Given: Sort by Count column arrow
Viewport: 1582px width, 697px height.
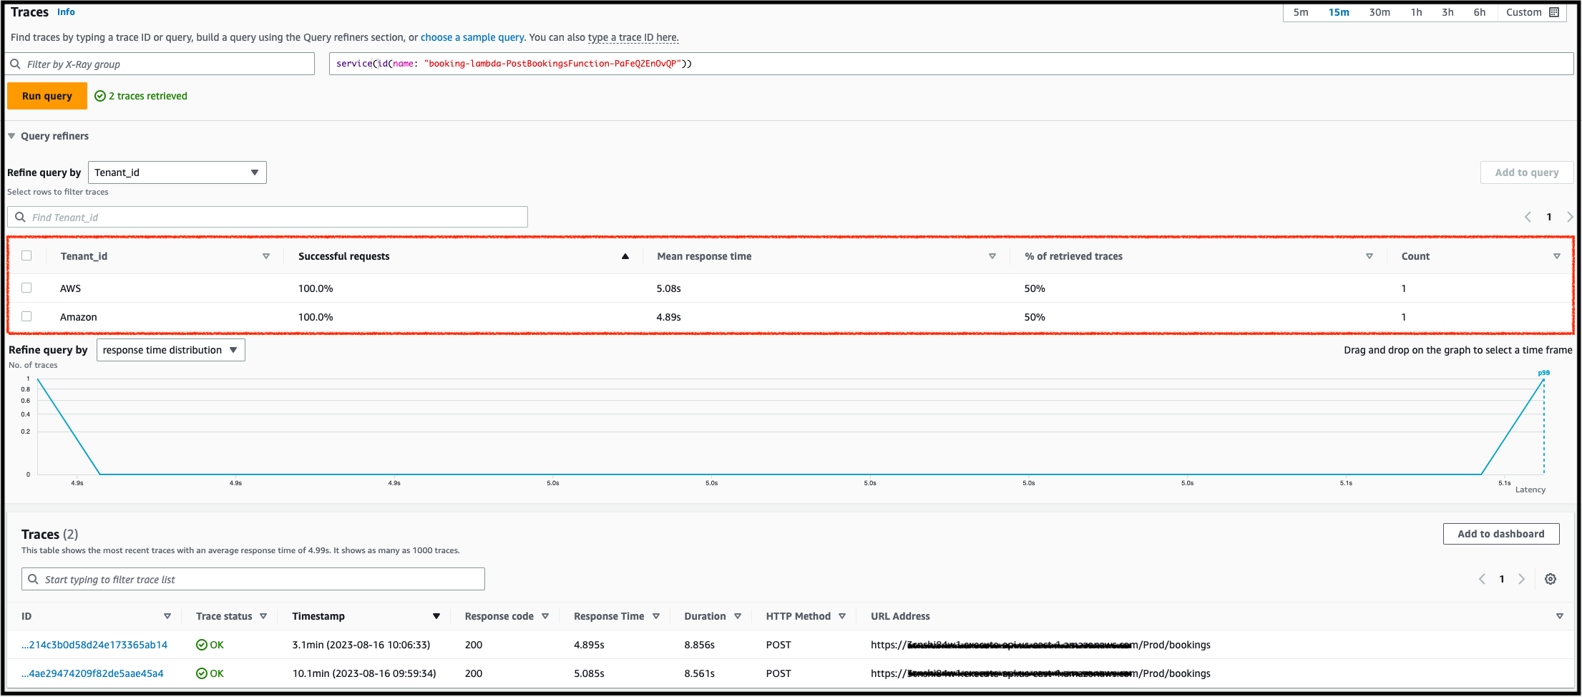Looking at the screenshot, I should tap(1557, 256).
